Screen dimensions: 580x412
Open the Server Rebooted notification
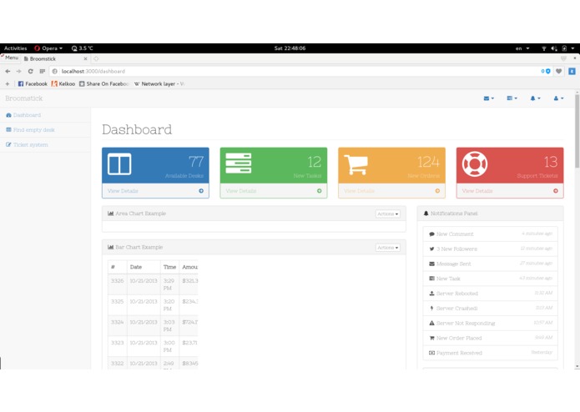[490, 294]
